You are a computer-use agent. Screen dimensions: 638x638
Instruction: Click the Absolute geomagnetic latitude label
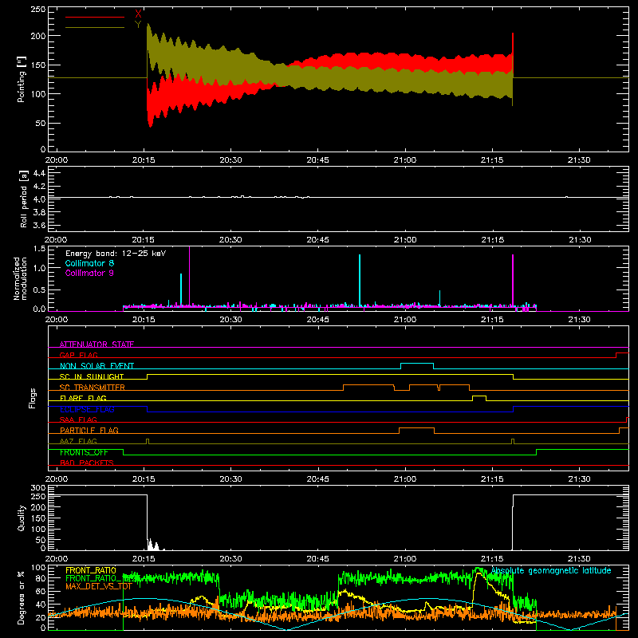[551, 570]
